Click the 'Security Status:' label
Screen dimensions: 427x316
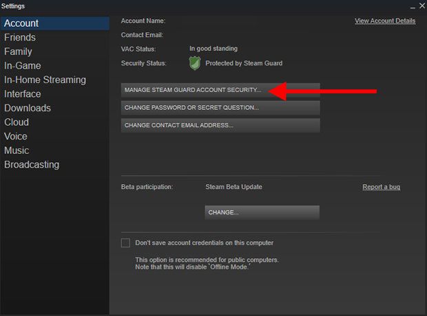point(143,63)
